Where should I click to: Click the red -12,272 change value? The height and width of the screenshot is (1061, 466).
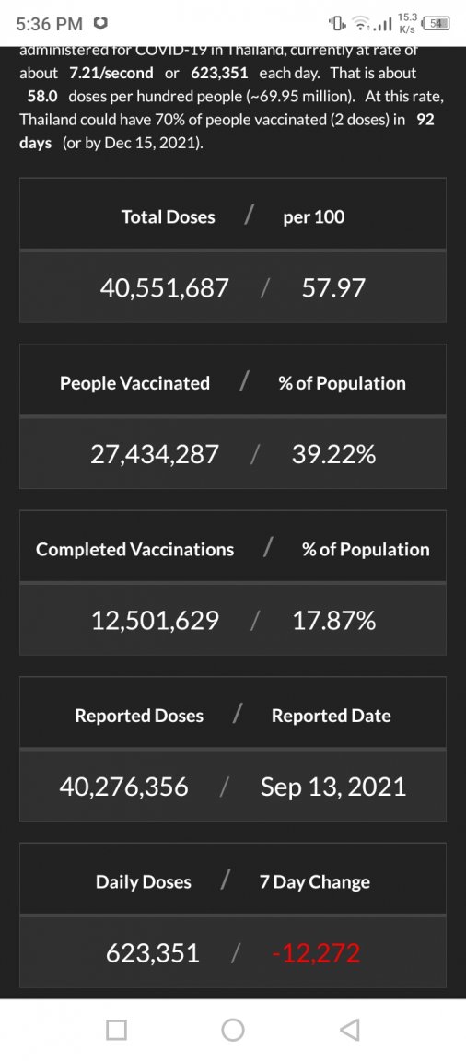(316, 953)
